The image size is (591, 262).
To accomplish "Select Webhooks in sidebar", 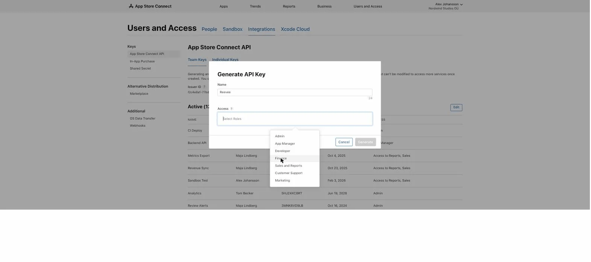I will [137, 126].
